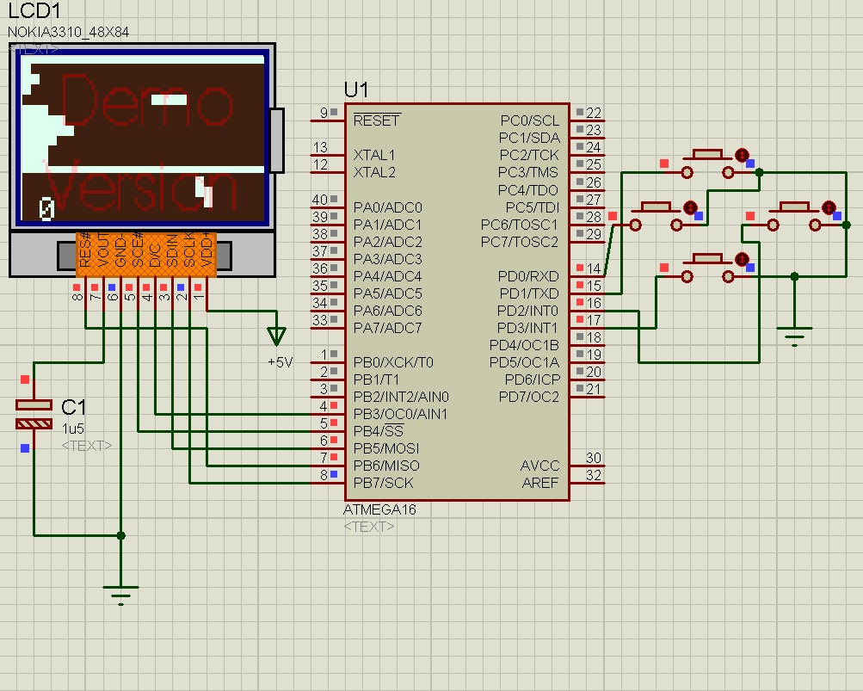Click pin number 30 beside AVCC
The height and width of the screenshot is (691, 863).
pyautogui.click(x=594, y=458)
